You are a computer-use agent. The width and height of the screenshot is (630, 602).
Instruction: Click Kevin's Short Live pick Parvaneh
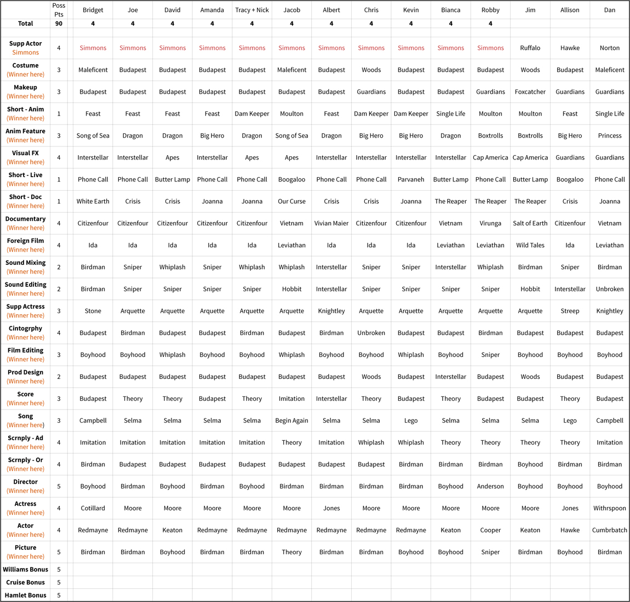pos(410,179)
